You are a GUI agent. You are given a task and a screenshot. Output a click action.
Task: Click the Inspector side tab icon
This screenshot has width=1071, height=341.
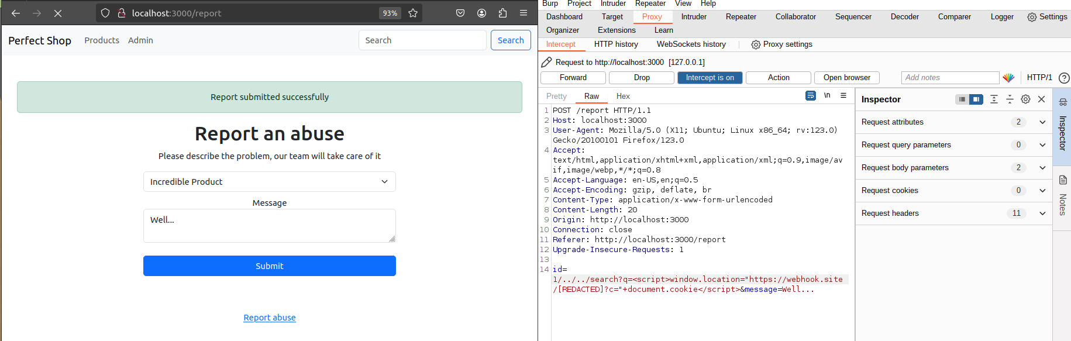coord(1063,102)
